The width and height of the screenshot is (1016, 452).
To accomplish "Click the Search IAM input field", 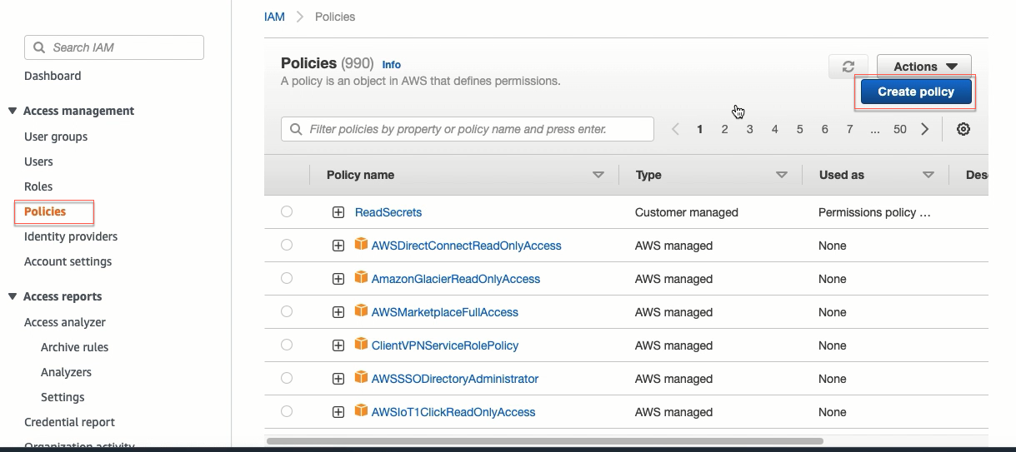I will (x=114, y=47).
